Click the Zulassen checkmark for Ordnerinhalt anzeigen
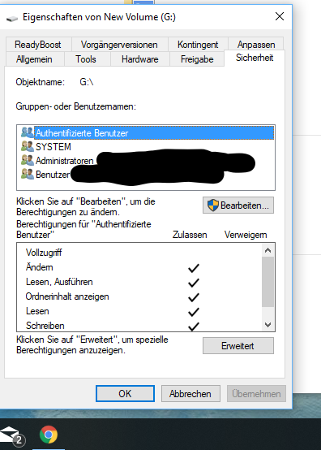321x450 pixels. 194,297
